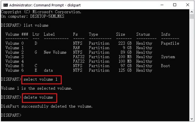Close the Administrator Command Prompt window

tap(188, 5)
